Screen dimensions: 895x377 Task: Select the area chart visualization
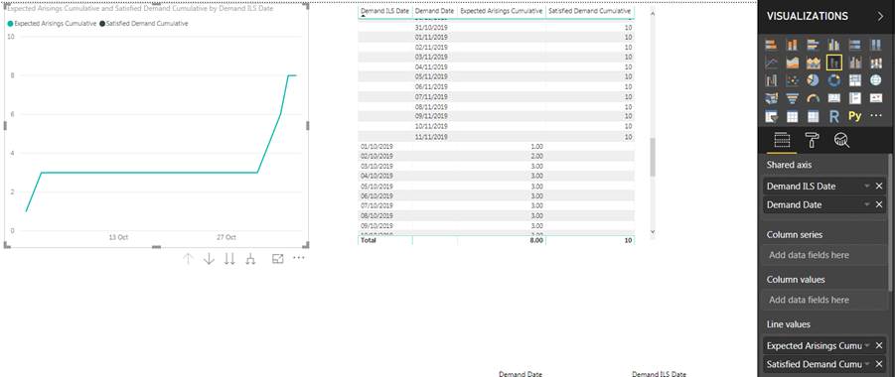point(793,63)
